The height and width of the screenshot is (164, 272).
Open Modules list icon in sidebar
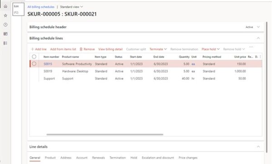[5, 43]
